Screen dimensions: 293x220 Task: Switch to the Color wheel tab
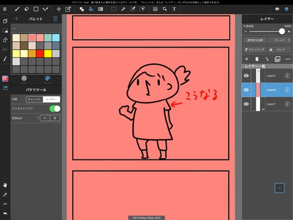pos(24,79)
